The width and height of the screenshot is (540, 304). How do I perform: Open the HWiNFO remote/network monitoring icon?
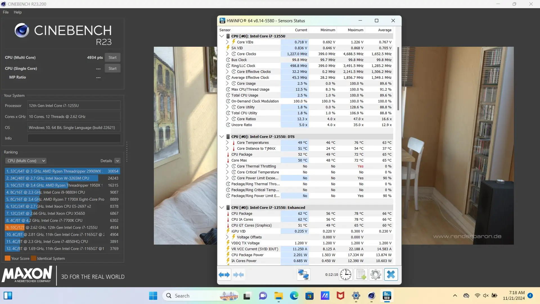[303, 274]
